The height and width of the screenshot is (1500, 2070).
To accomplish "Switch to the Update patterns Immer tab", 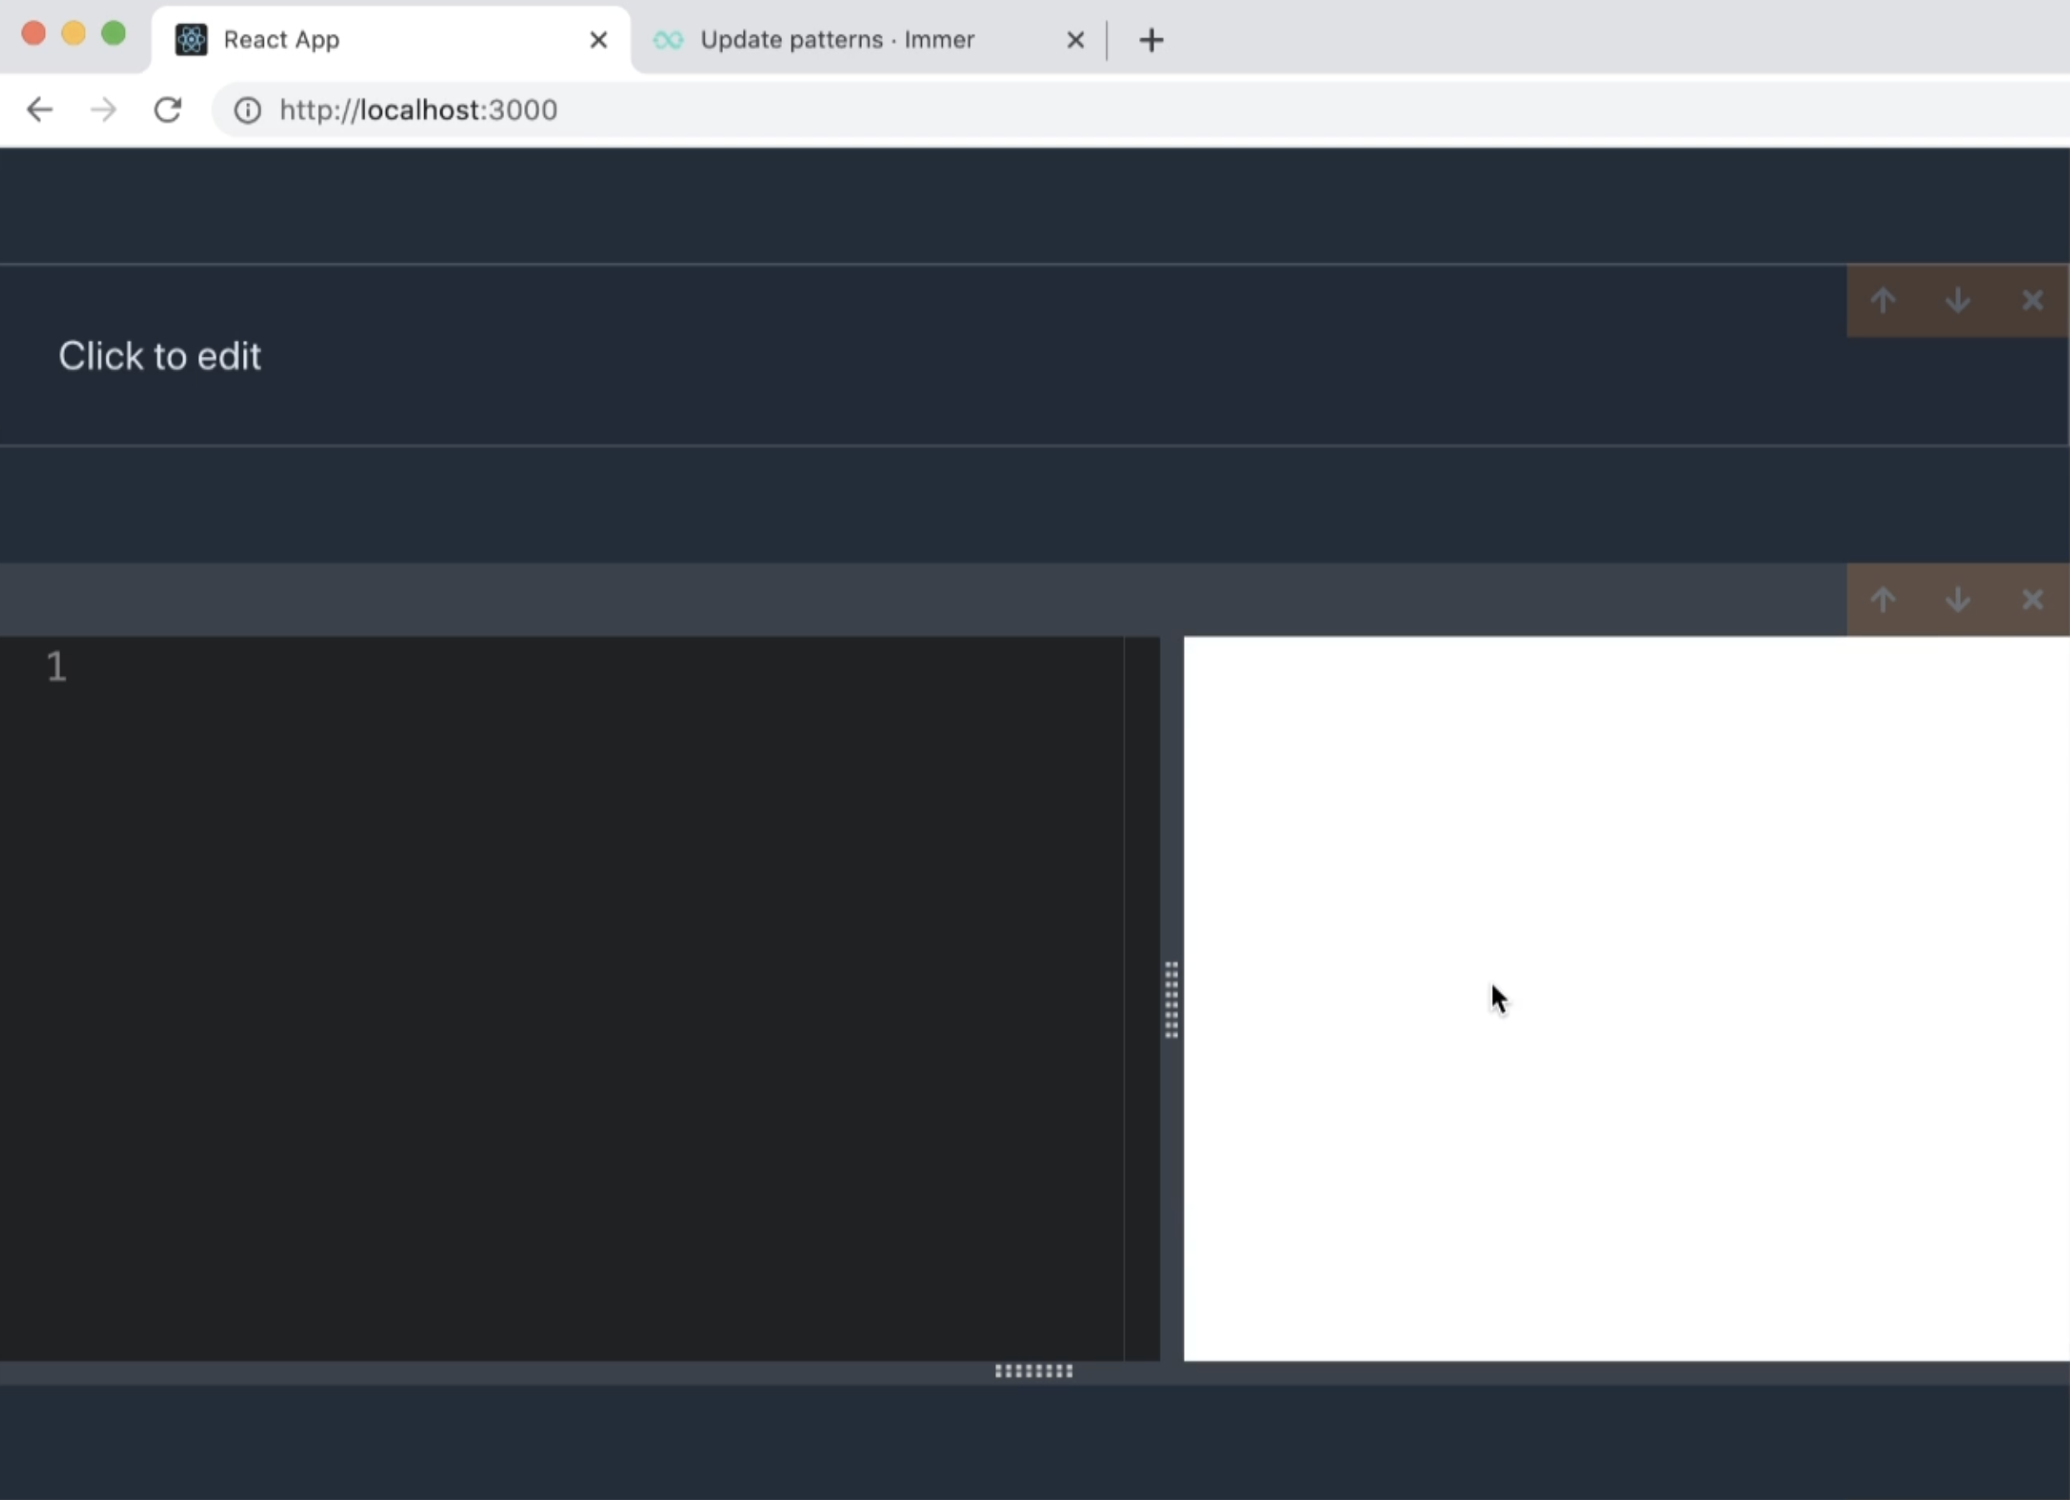I will [835, 40].
